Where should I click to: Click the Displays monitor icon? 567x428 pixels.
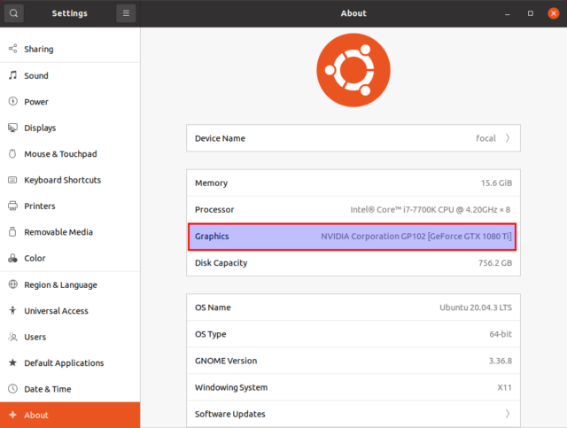tap(13, 128)
